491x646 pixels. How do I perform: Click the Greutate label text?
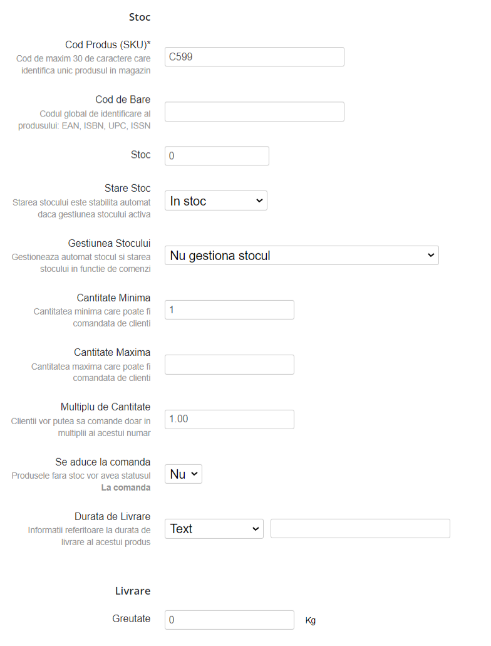132,619
